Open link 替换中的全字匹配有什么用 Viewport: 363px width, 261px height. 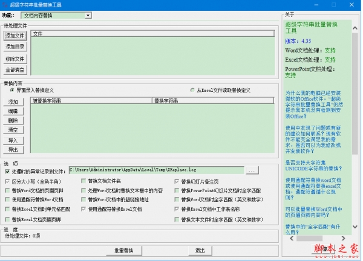coord(313,230)
